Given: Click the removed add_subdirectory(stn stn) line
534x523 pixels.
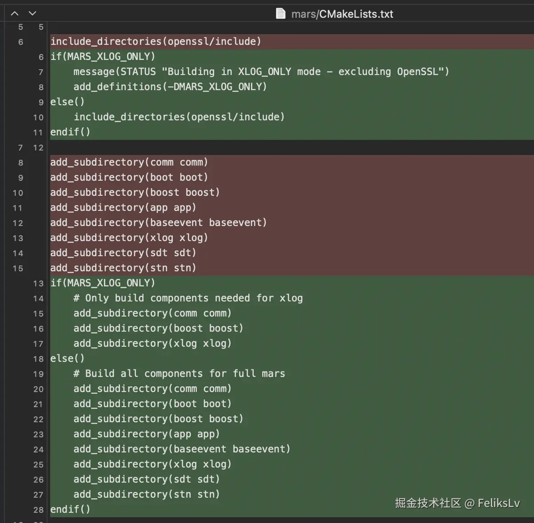Looking at the screenshot, I should point(123,268).
